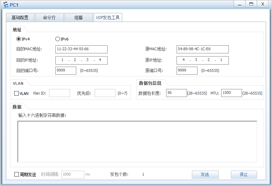Select the UDP发包工具 tab
This screenshot has height=186, width=272.
coord(108,17)
